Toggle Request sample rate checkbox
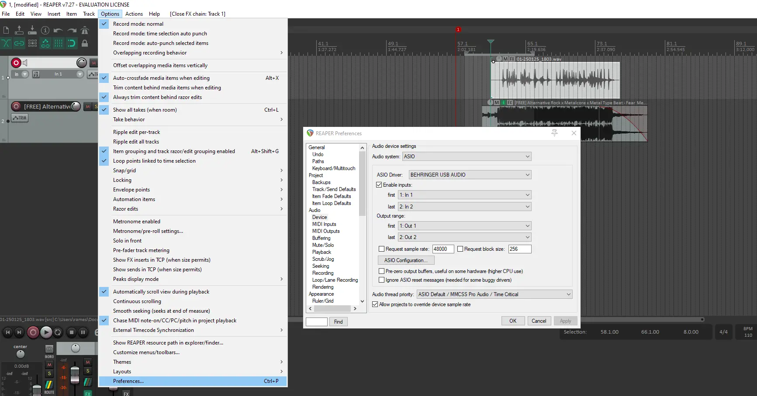 tap(381, 249)
